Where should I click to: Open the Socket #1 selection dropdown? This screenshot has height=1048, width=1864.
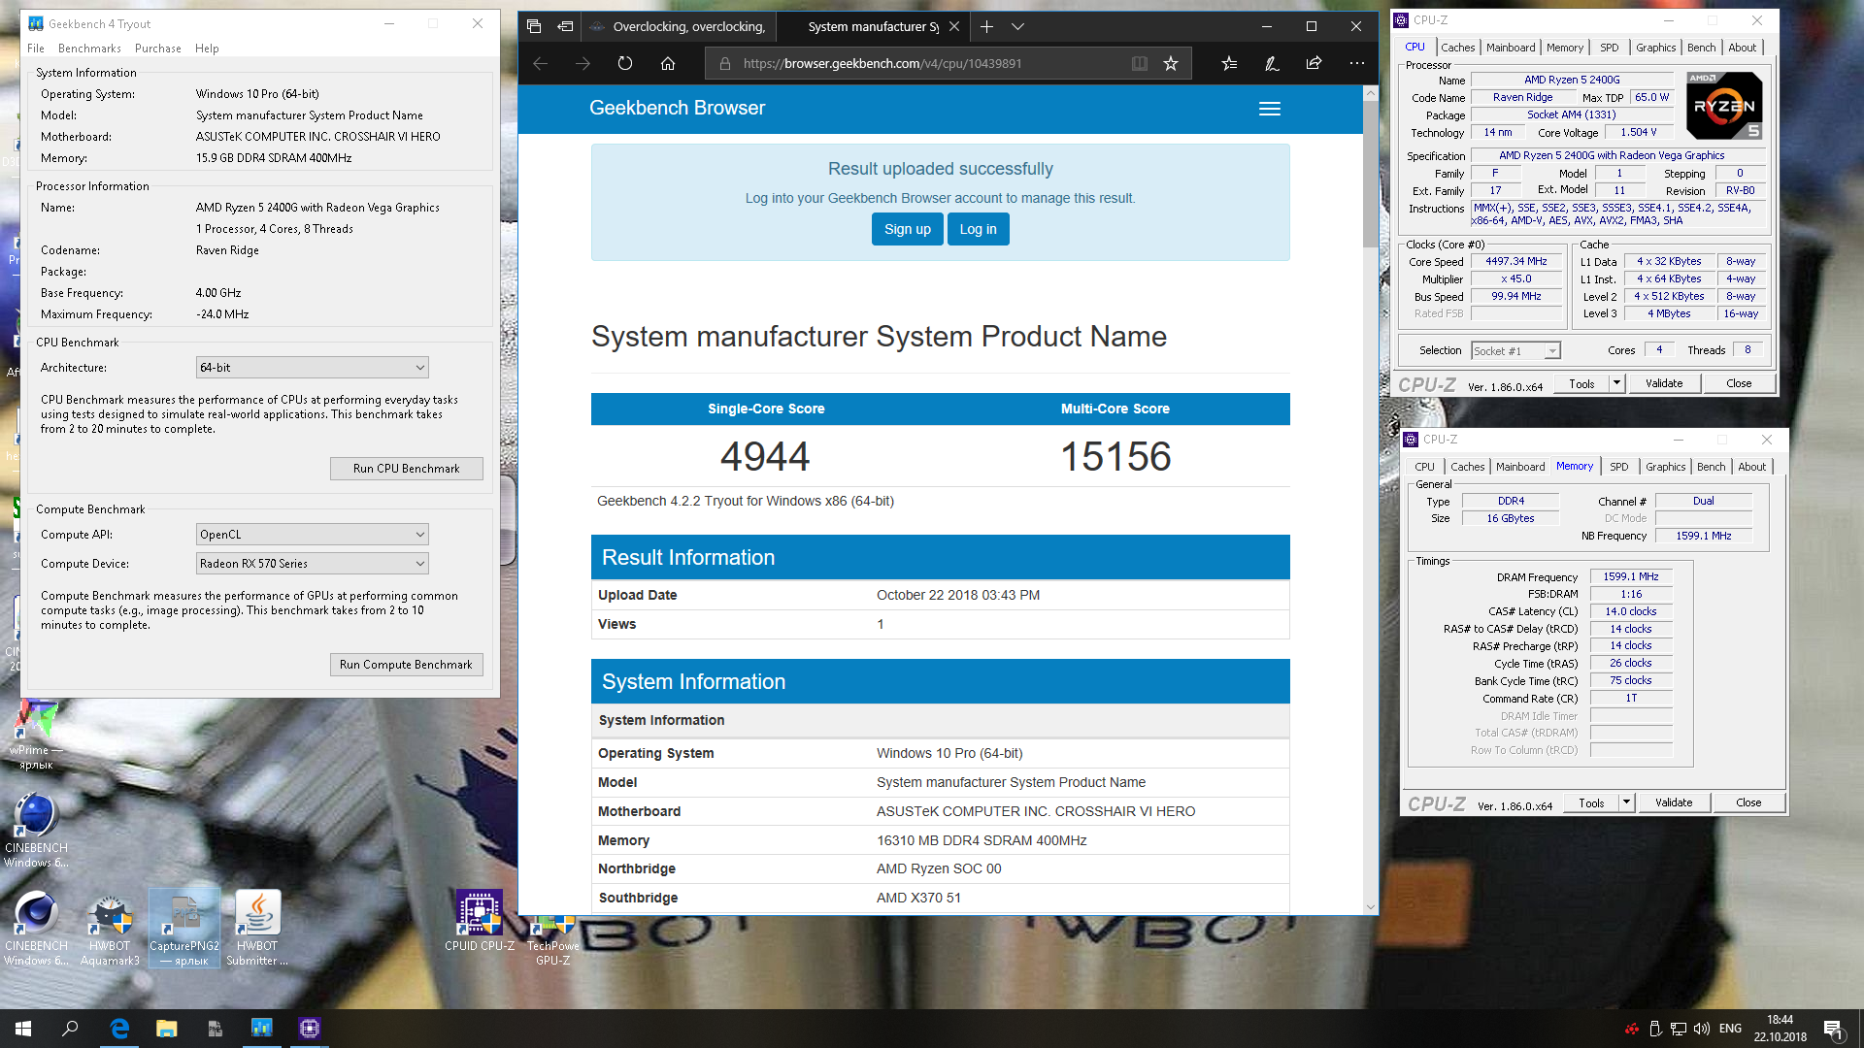pyautogui.click(x=1515, y=351)
